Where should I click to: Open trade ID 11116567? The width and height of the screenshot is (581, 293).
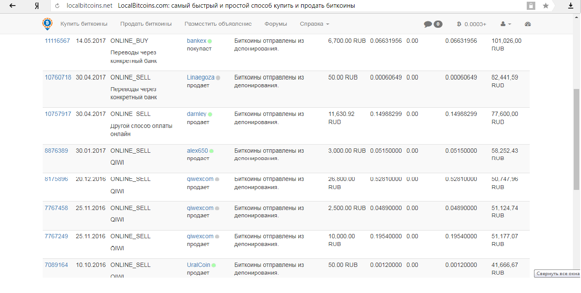(57, 41)
